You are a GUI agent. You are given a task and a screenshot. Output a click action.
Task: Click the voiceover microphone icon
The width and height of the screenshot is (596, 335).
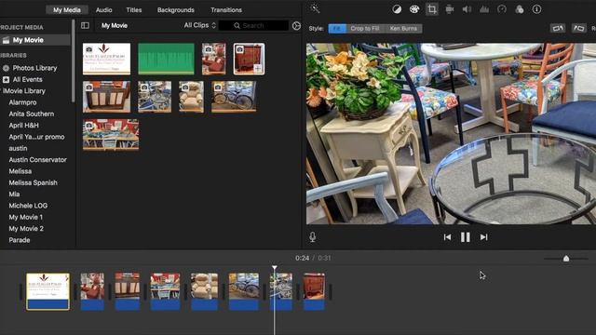313,237
